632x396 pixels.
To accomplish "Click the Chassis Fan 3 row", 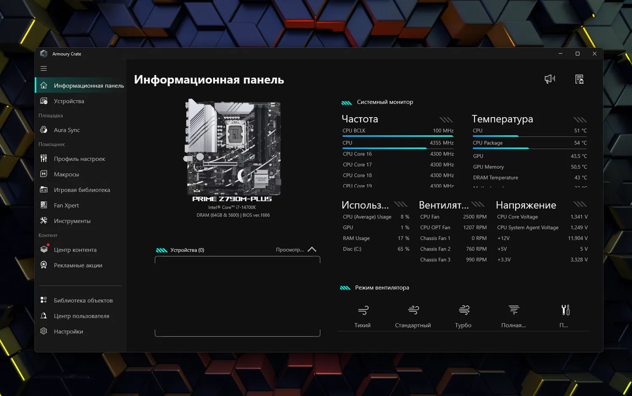I will (x=453, y=260).
